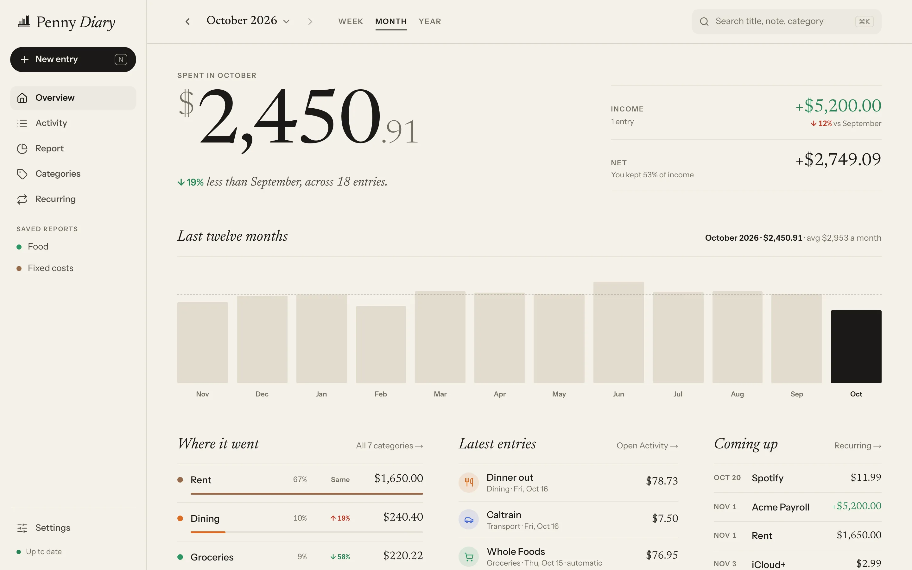Select the Mar bar in the chart
912x570 pixels.
coord(440,337)
